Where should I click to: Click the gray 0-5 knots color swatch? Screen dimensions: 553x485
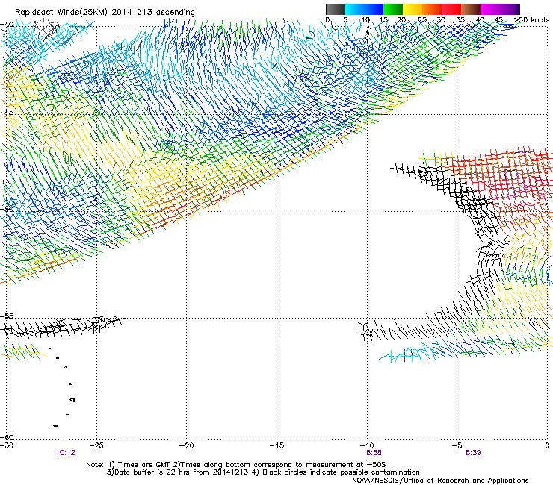click(335, 9)
